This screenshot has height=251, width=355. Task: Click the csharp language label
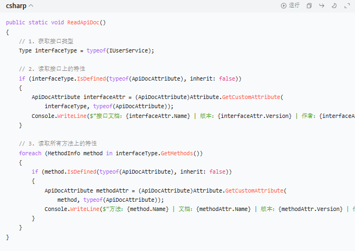point(16,5)
